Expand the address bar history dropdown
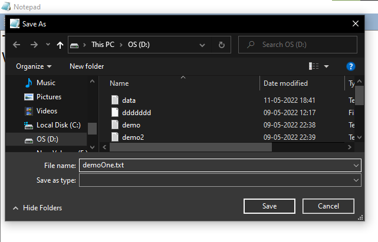Viewport: 378px width, 242px height. 202,45
